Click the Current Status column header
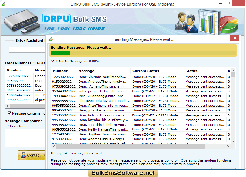The width and height of the screenshot is (246, 177). [157, 71]
